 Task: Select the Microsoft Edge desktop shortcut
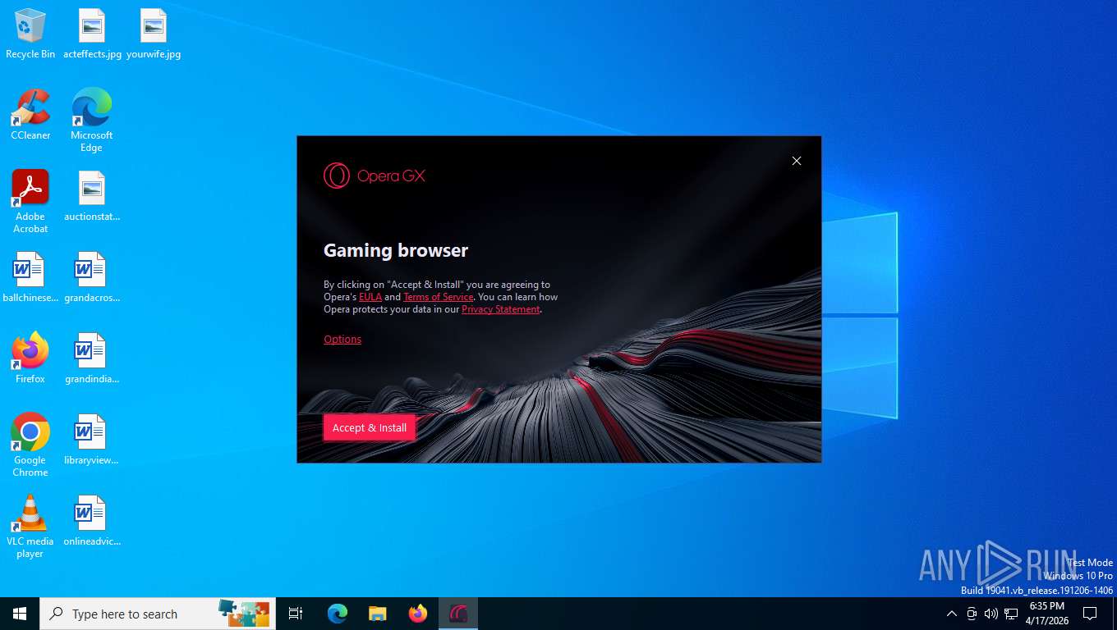(x=92, y=121)
